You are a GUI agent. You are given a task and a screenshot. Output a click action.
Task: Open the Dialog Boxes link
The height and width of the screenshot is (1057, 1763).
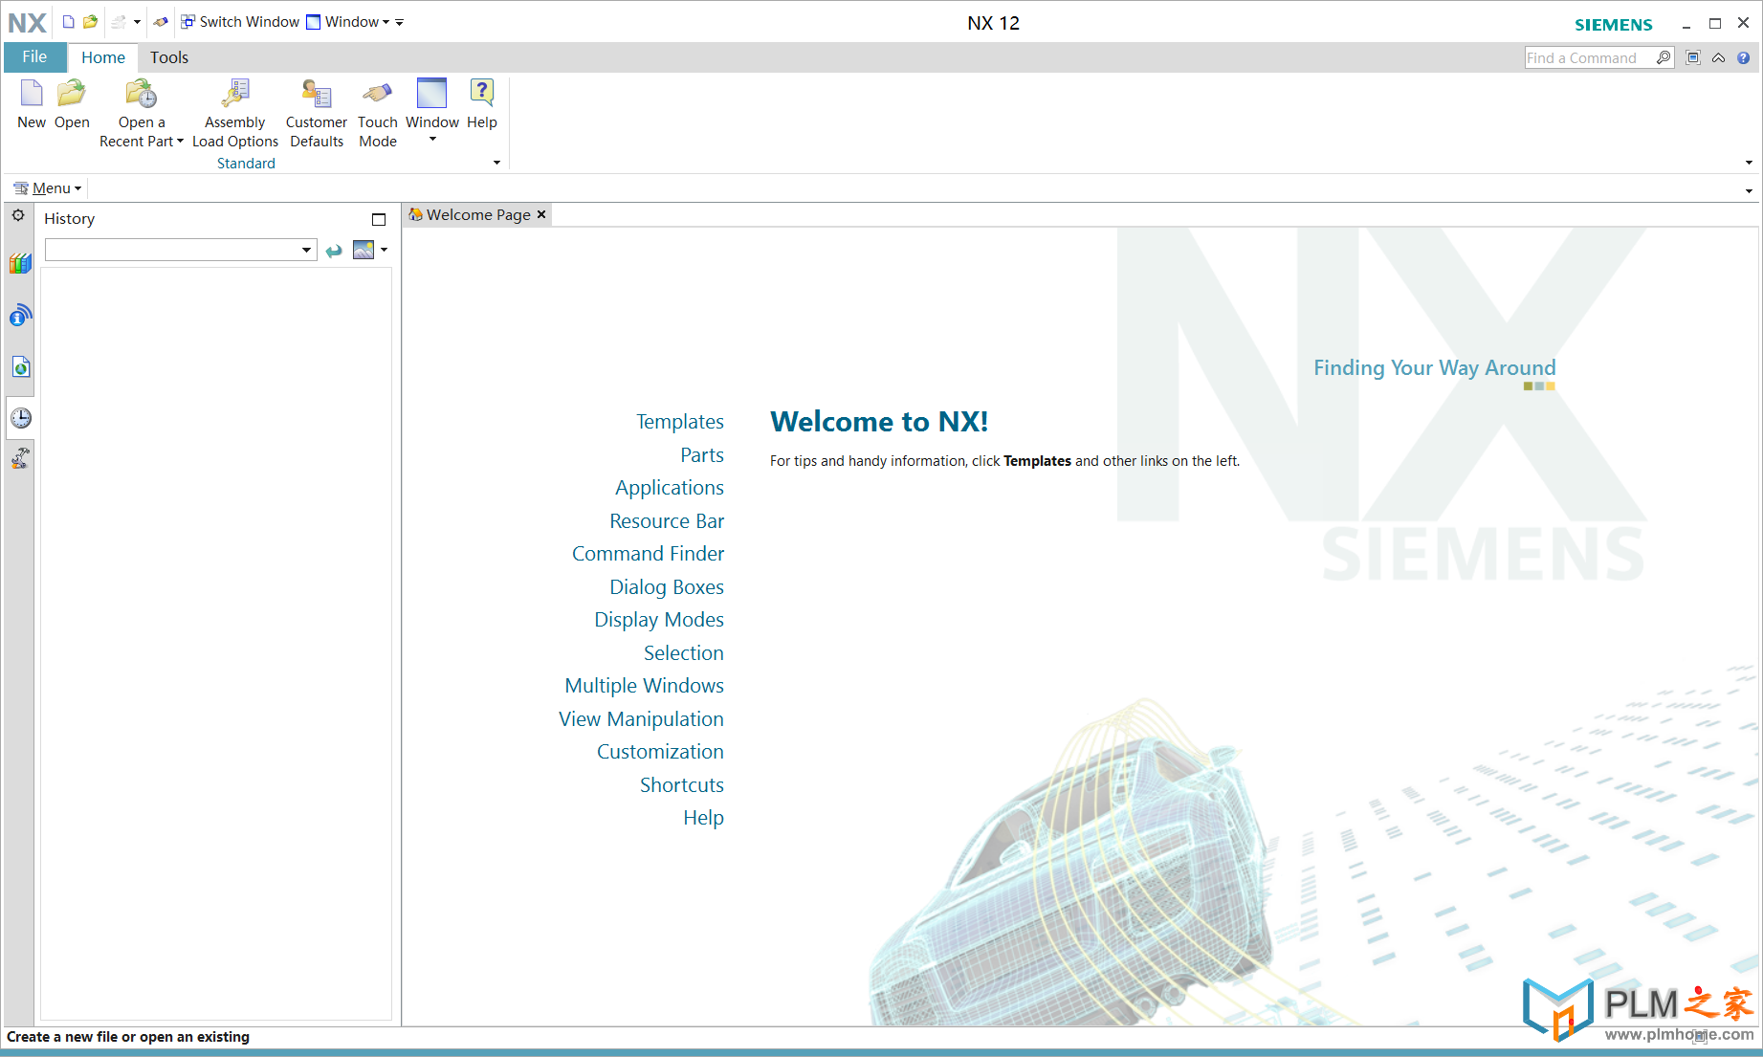click(667, 587)
